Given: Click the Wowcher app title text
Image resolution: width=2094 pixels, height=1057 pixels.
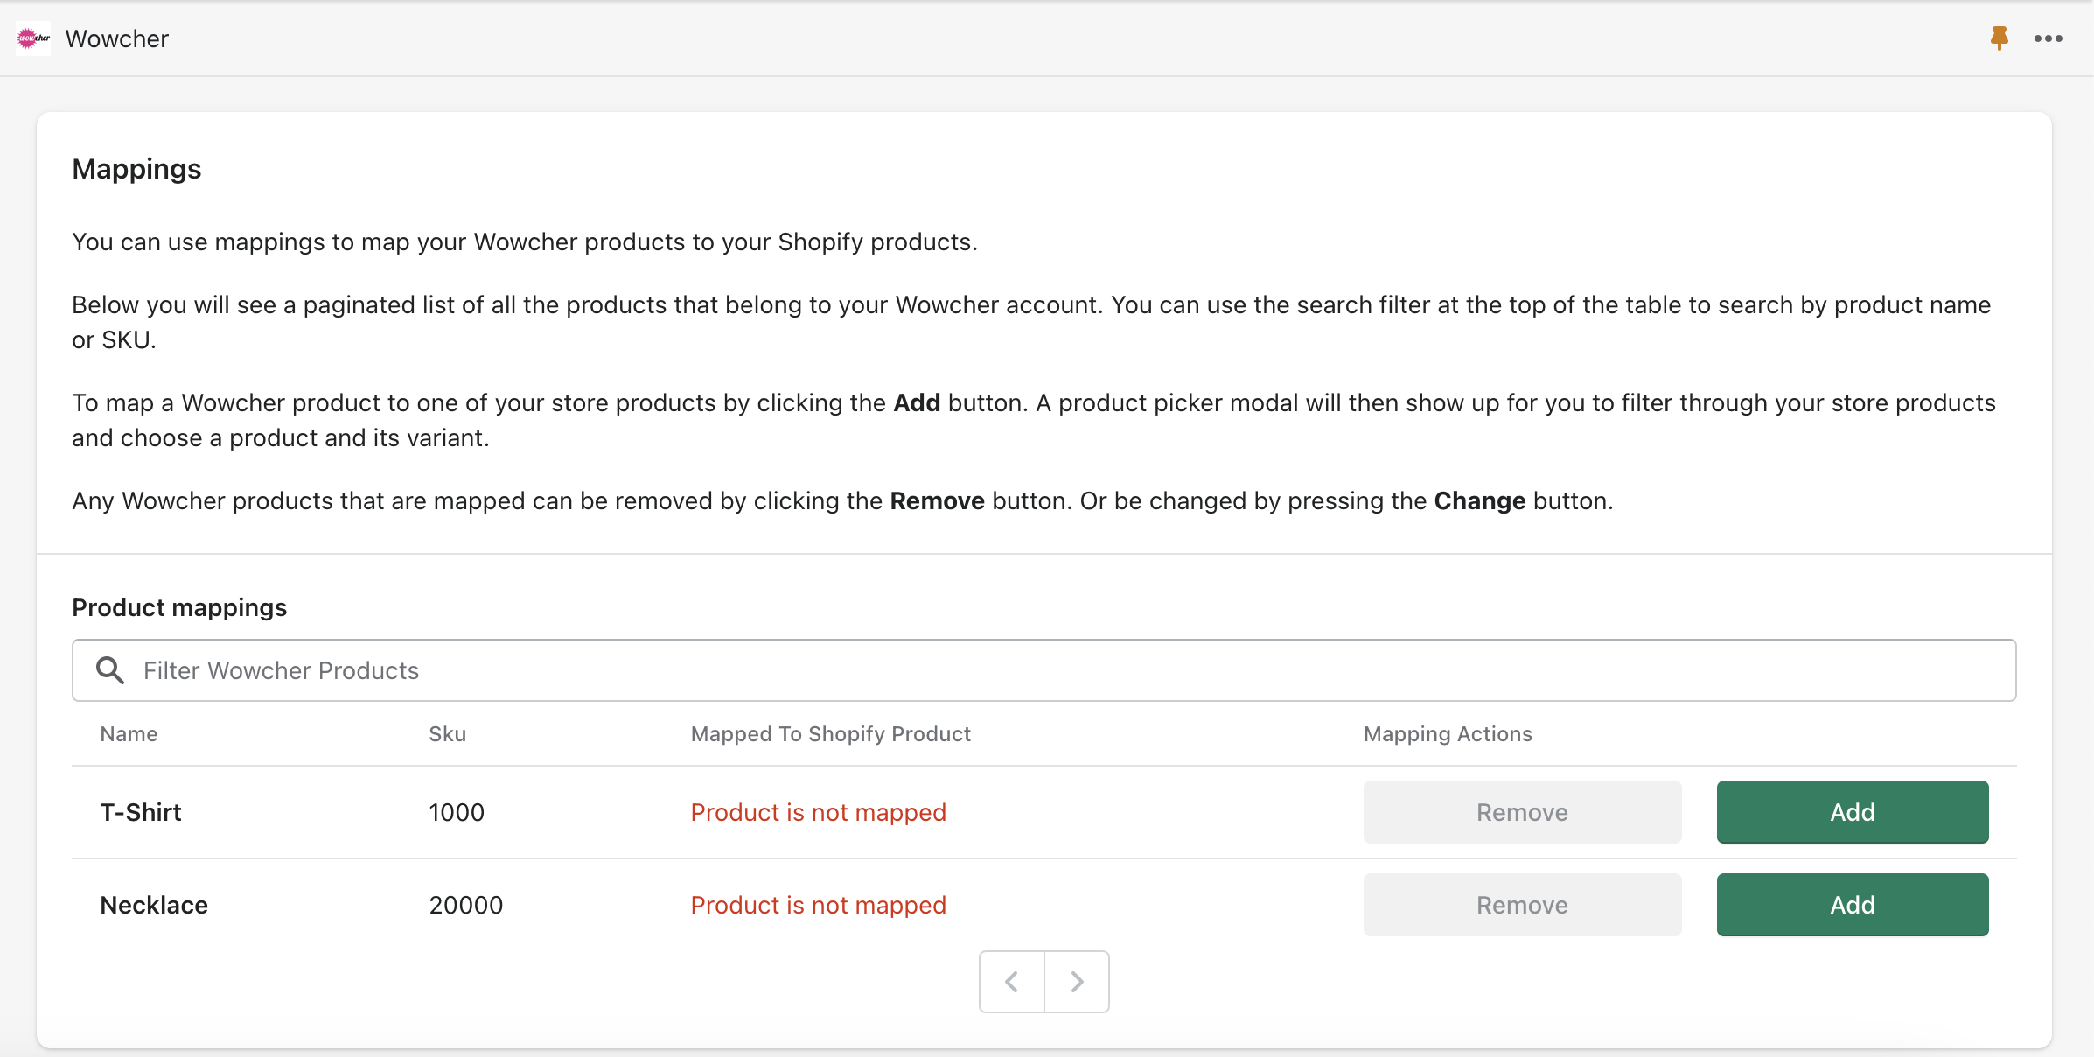Looking at the screenshot, I should coord(117,38).
